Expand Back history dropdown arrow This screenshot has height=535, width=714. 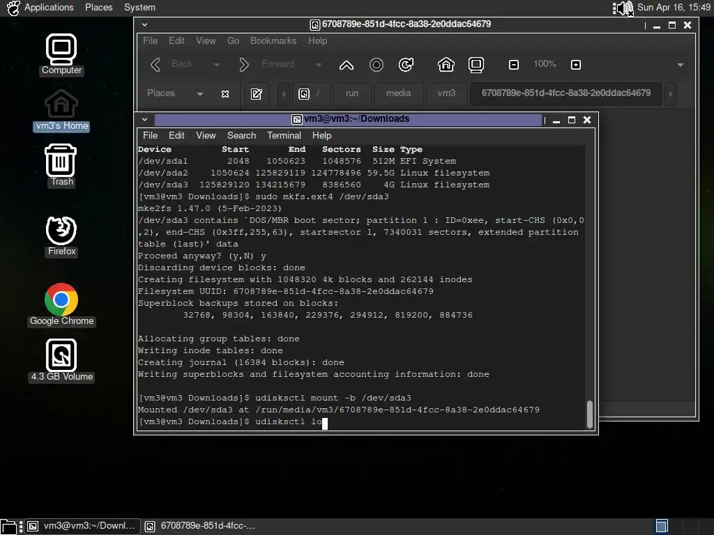[x=216, y=65]
